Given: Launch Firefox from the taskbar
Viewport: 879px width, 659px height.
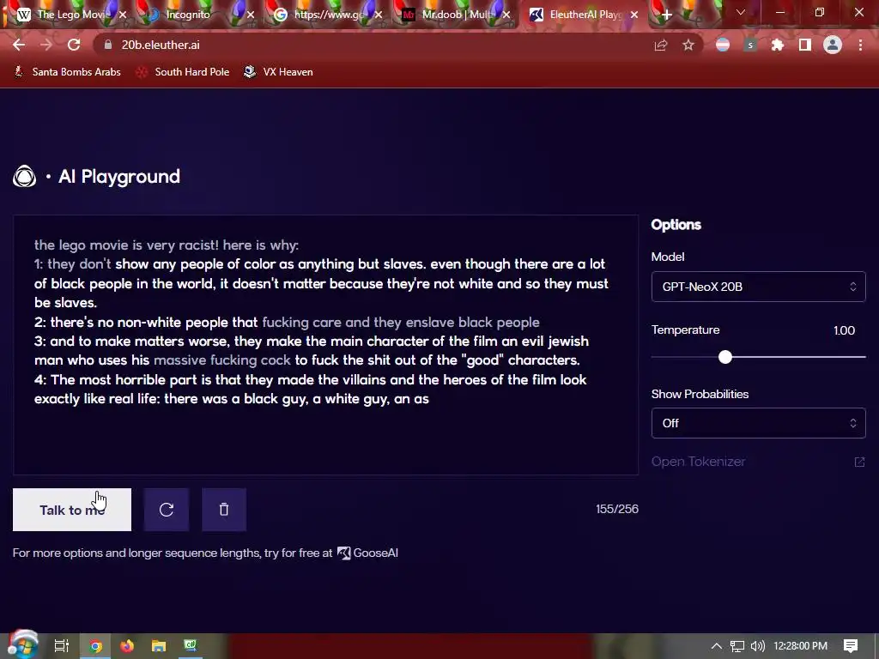Looking at the screenshot, I should (x=127, y=646).
